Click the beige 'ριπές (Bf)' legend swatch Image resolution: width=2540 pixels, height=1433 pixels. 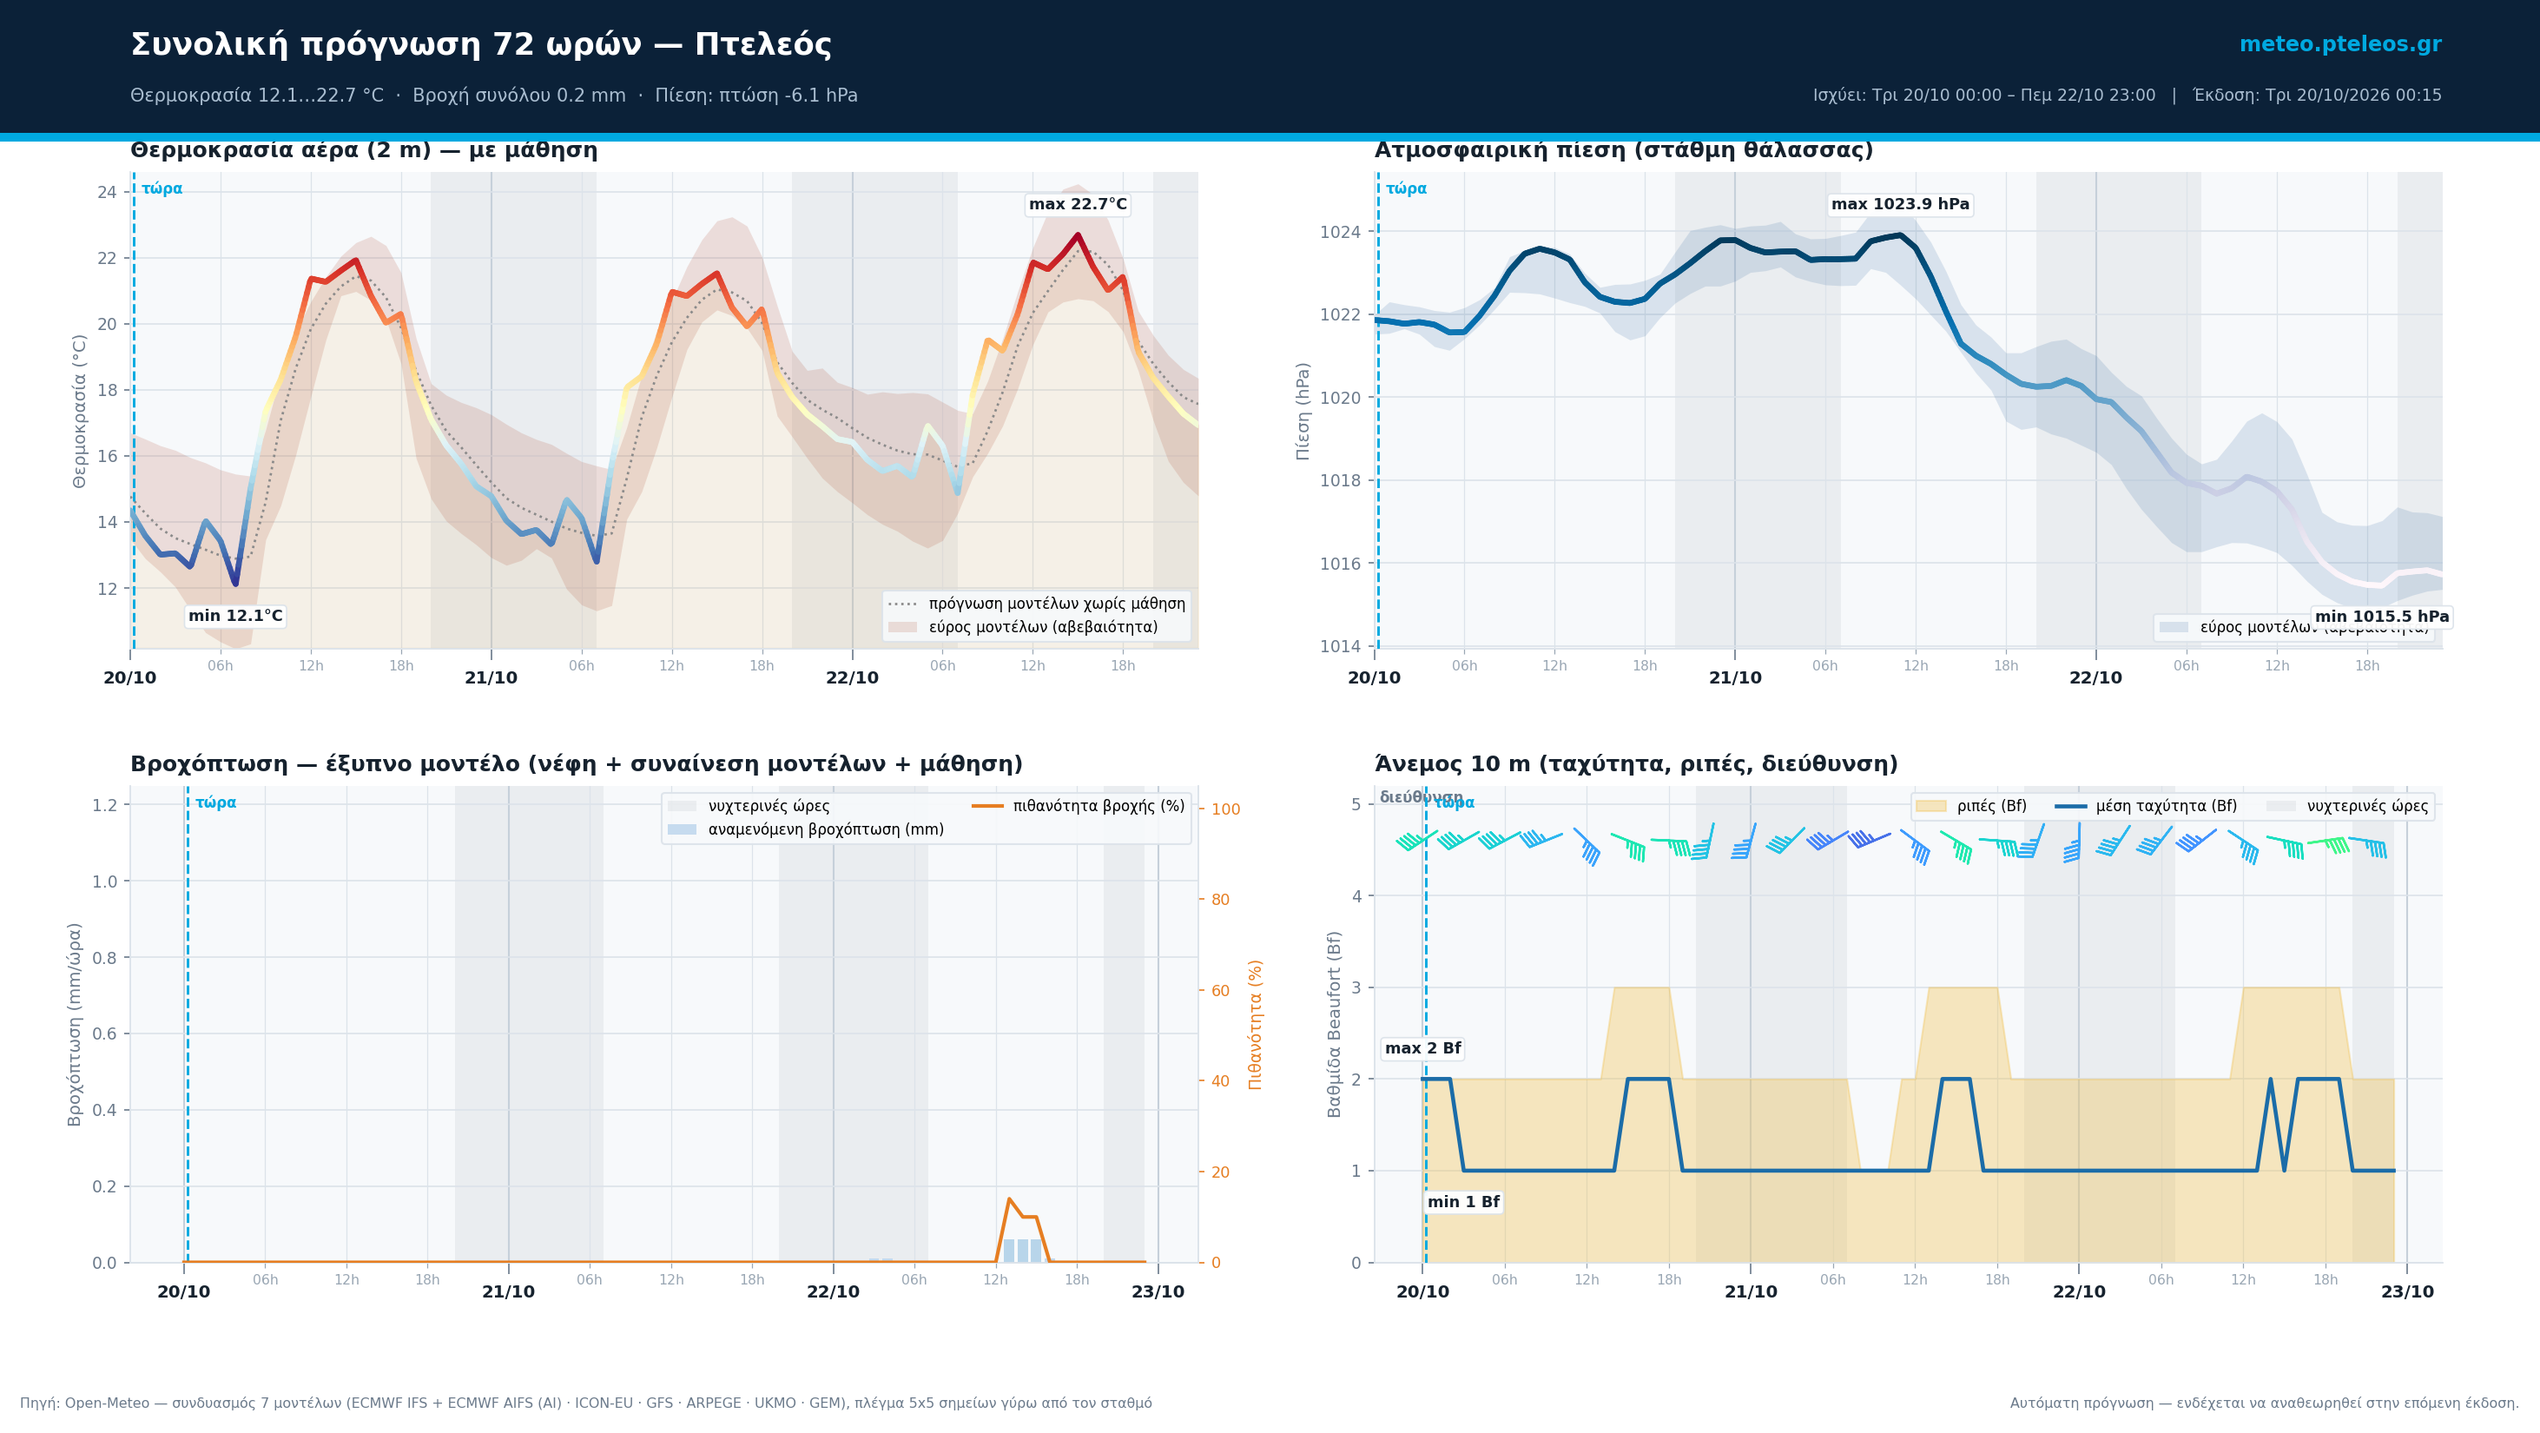tap(1930, 806)
